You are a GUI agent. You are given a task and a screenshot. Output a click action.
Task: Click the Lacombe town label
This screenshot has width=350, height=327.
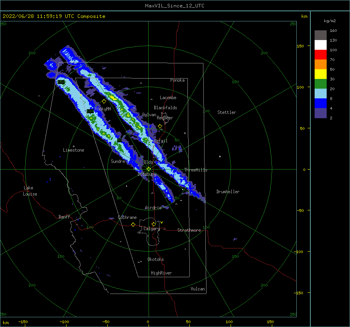[168, 98]
